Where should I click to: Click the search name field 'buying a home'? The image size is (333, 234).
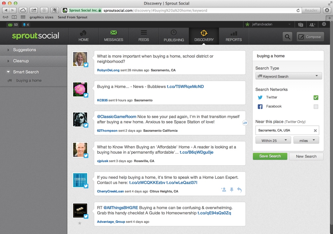click(288, 56)
